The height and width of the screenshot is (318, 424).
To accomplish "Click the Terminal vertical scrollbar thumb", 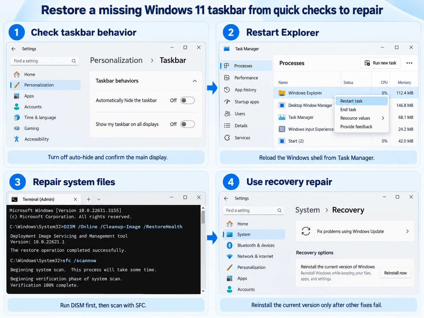I will (203, 217).
